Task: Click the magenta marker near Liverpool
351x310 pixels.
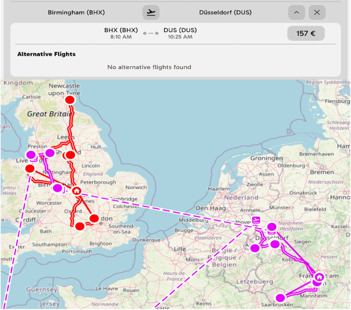Action: click(x=31, y=155)
